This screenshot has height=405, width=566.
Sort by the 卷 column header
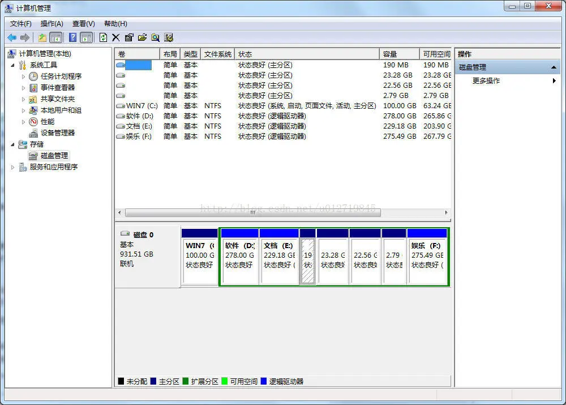[x=137, y=54]
